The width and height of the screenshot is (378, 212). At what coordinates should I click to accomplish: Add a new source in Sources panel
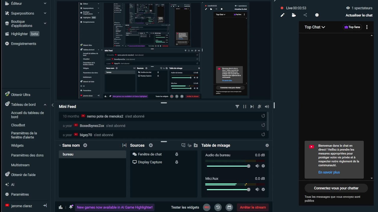[x=151, y=145]
